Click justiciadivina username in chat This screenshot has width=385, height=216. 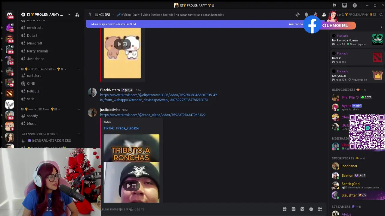pos(110,110)
